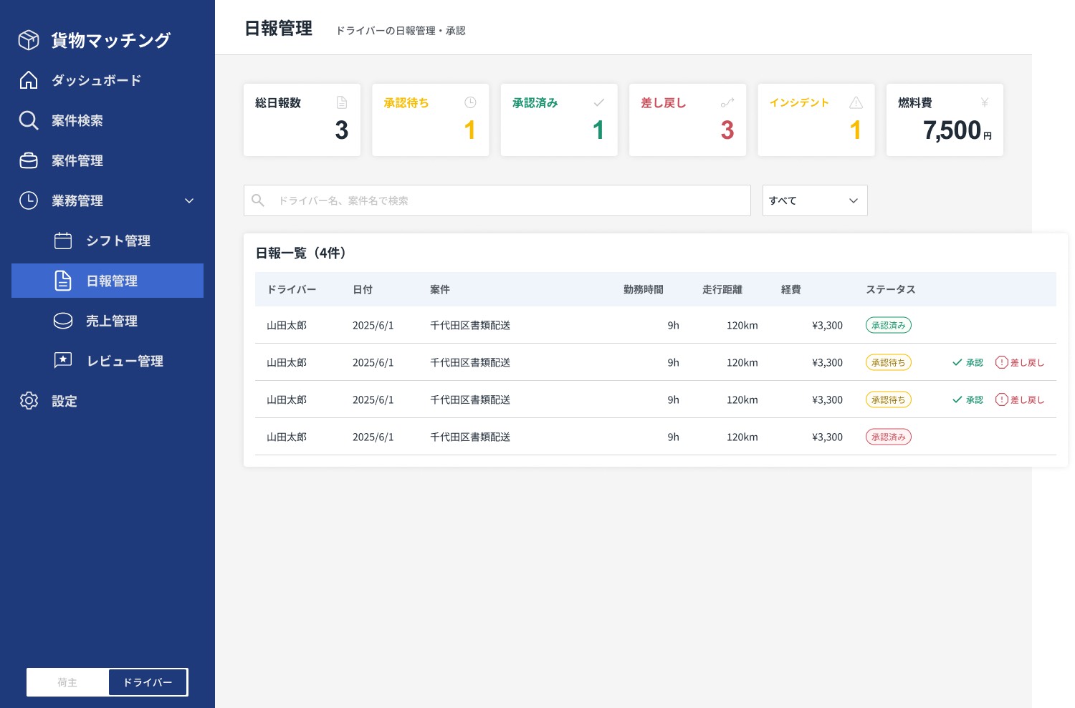Click the 案件管理 stack icon
The image size is (1075, 708).
pos(29,160)
